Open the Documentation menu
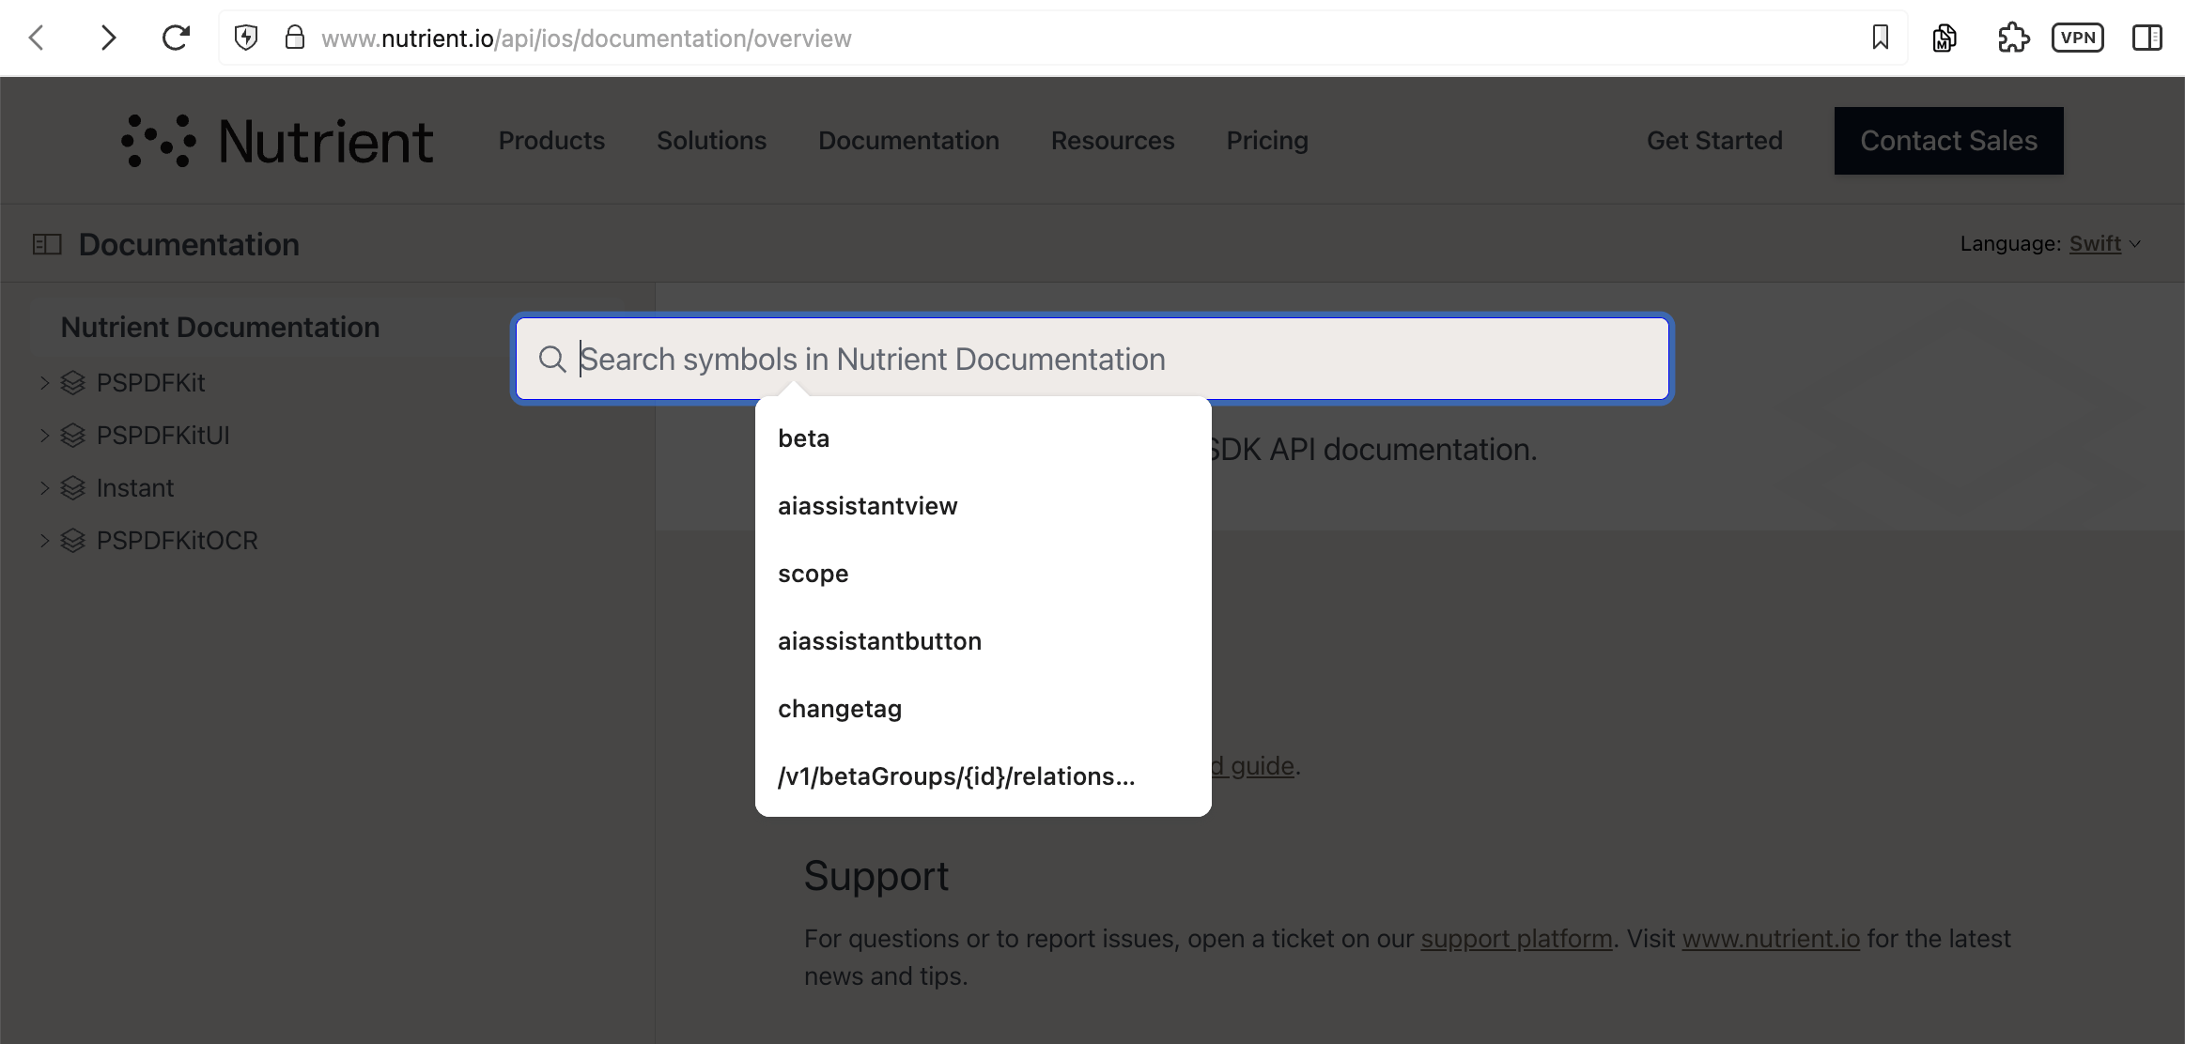2185x1044 pixels. pyautogui.click(x=908, y=140)
